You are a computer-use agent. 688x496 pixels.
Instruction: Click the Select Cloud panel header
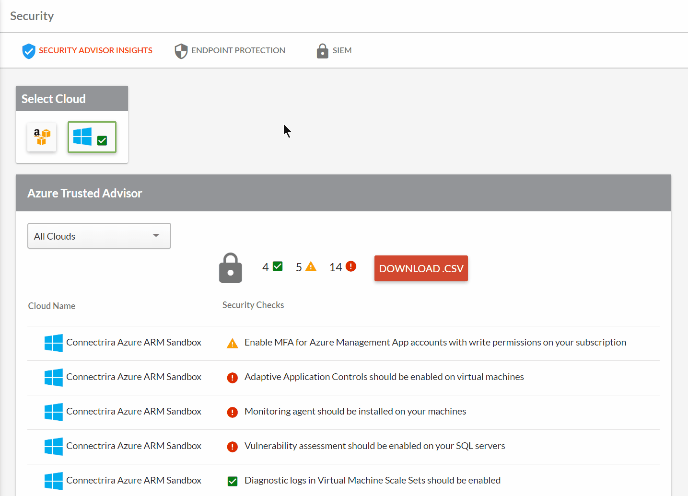pos(72,99)
